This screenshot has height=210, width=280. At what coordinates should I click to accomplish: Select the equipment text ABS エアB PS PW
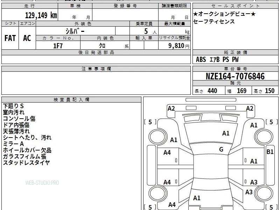click(217, 59)
